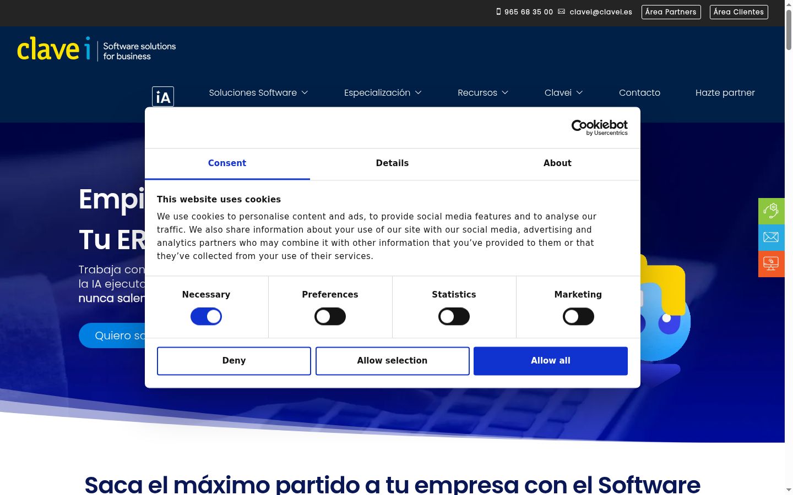Click the Cookiebot by Usercentrics logo
The height and width of the screenshot is (495, 793).
[600, 128]
